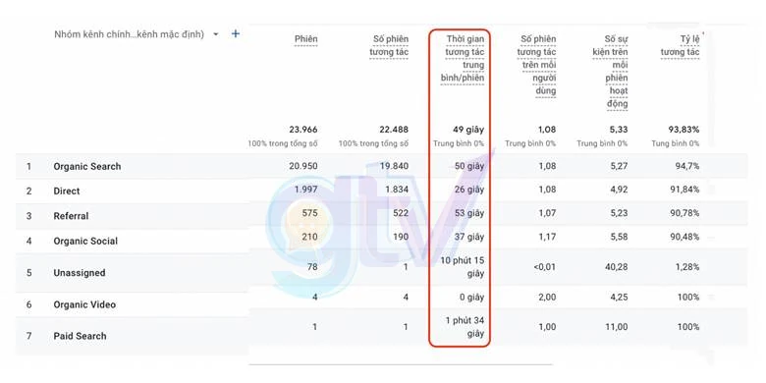Click Organic Search engaged sessions 19.840
The width and height of the screenshot is (766, 383).
pos(394,167)
